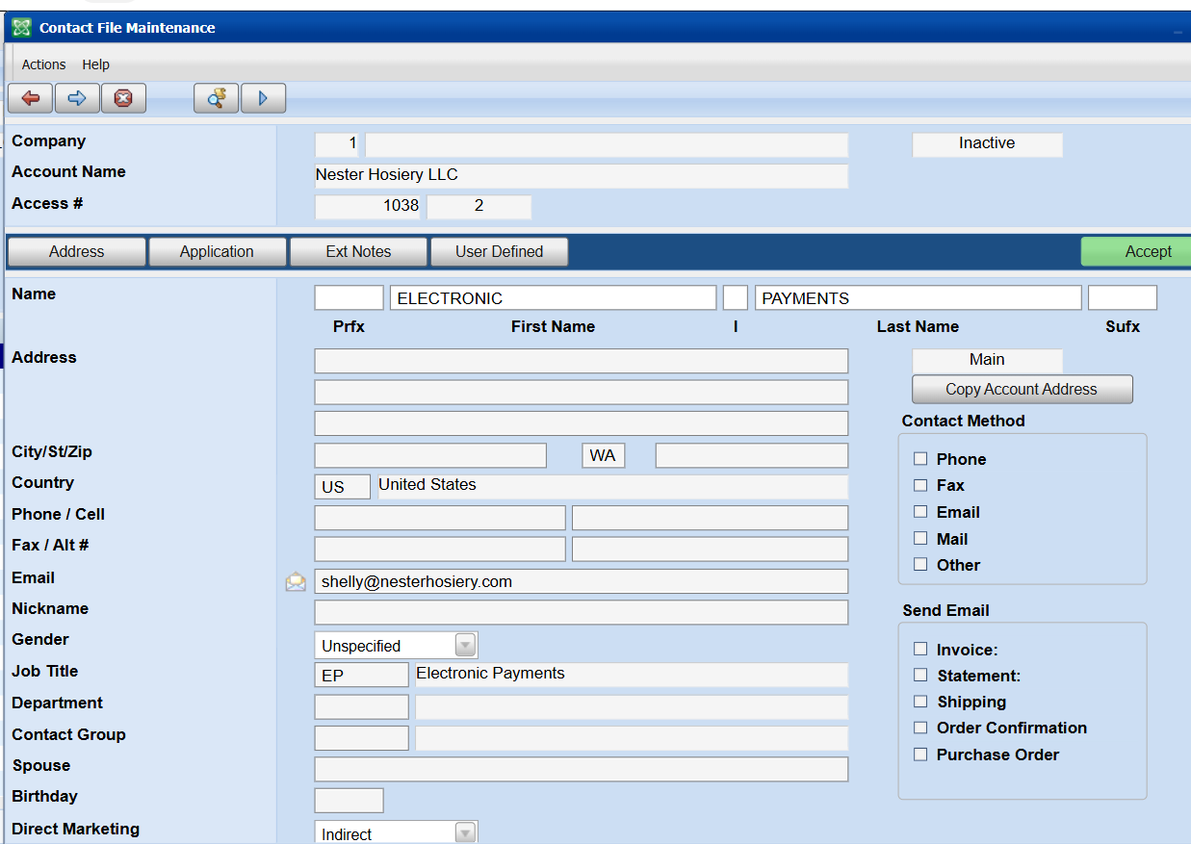
Task: Click the Fax number input field
Action: tap(440, 550)
